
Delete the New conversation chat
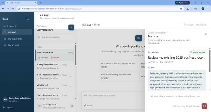[55, 58]
